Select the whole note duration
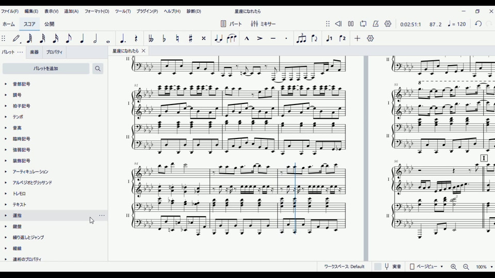This screenshot has width=495, height=278. coord(108,41)
